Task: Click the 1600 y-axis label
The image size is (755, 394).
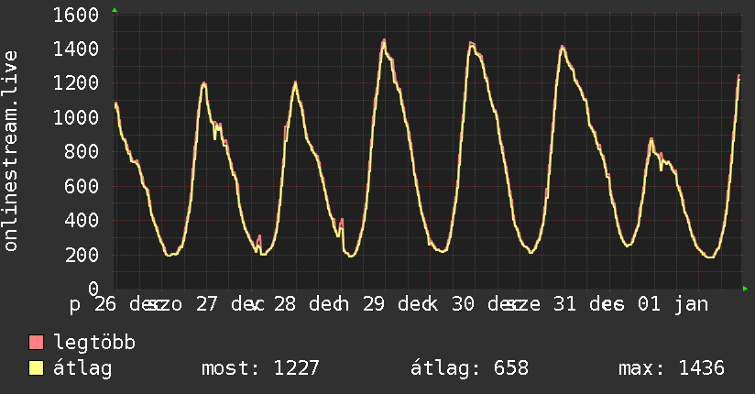Action: pos(76,15)
